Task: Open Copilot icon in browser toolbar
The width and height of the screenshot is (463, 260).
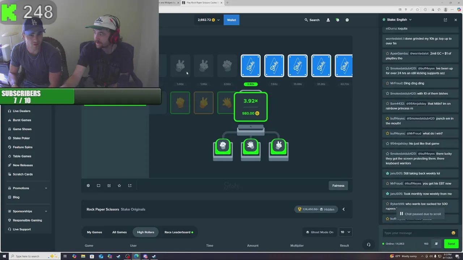Action: [459, 9]
